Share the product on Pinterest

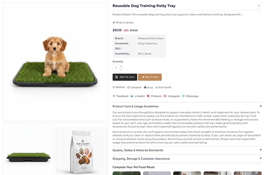154,96
